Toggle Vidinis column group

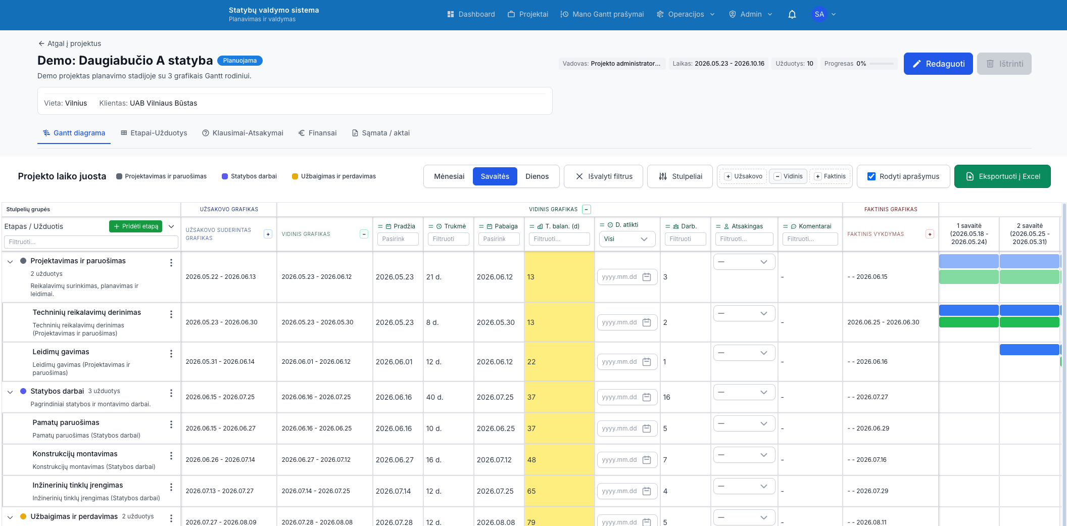[788, 176]
